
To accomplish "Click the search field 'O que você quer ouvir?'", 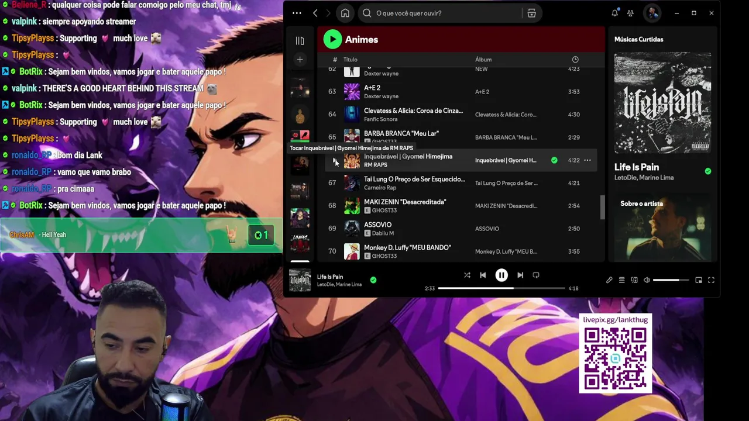I will (440, 13).
